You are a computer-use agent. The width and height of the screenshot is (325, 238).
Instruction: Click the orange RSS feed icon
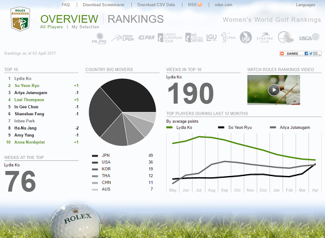tap(200, 4)
